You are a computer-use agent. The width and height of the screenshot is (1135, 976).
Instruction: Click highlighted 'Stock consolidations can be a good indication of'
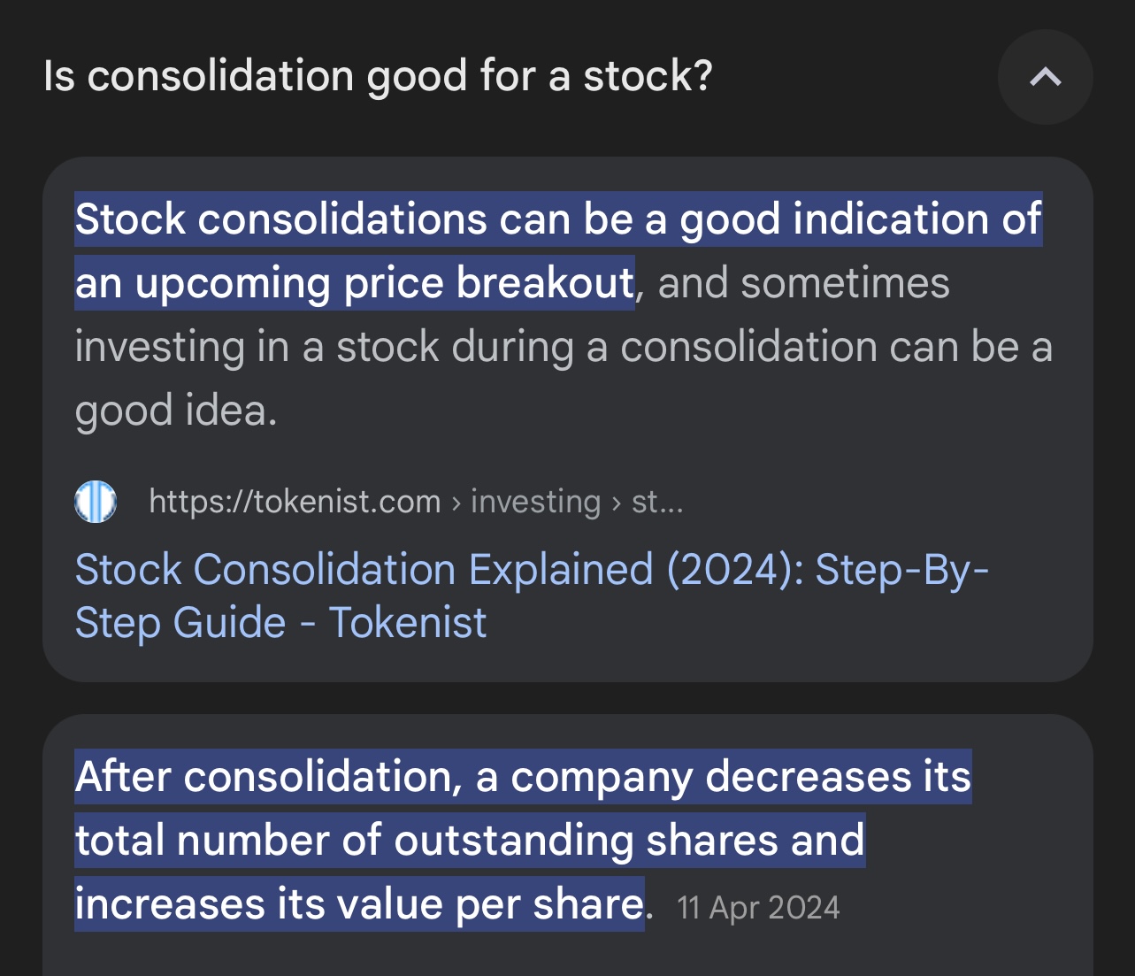point(558,219)
